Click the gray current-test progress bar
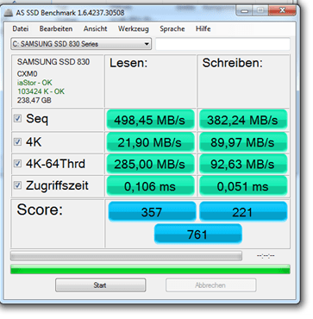This screenshot has width=313, height=319. point(126,255)
